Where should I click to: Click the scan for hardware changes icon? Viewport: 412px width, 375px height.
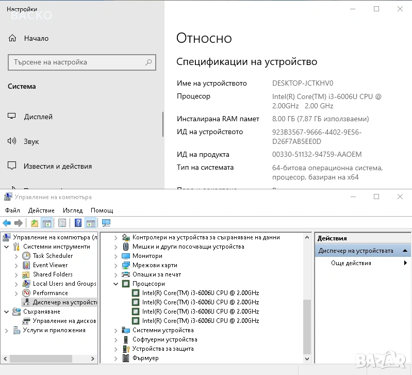pyautogui.click(x=106, y=223)
